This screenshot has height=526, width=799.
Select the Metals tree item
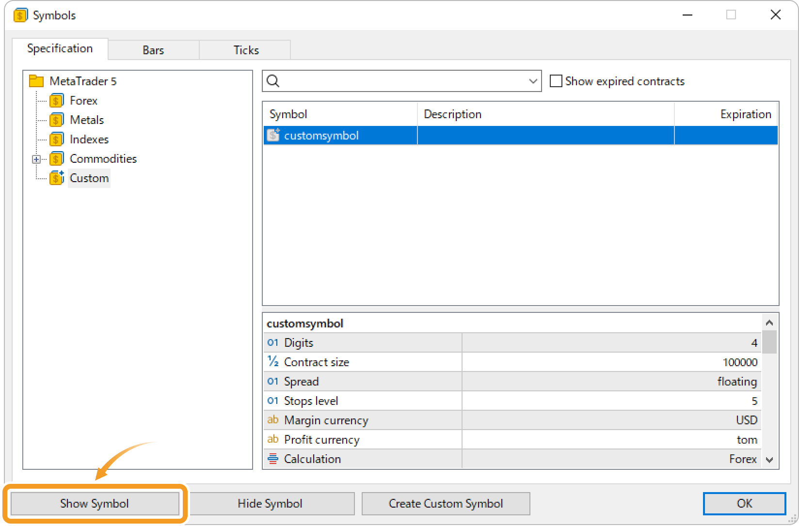[87, 120]
